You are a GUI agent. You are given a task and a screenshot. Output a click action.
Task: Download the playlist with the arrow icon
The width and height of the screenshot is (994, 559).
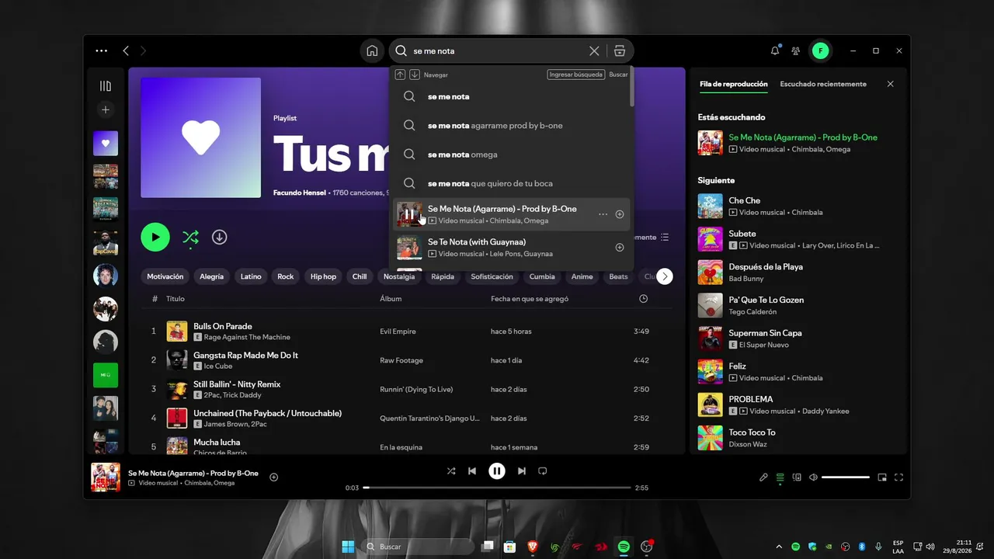click(x=220, y=237)
